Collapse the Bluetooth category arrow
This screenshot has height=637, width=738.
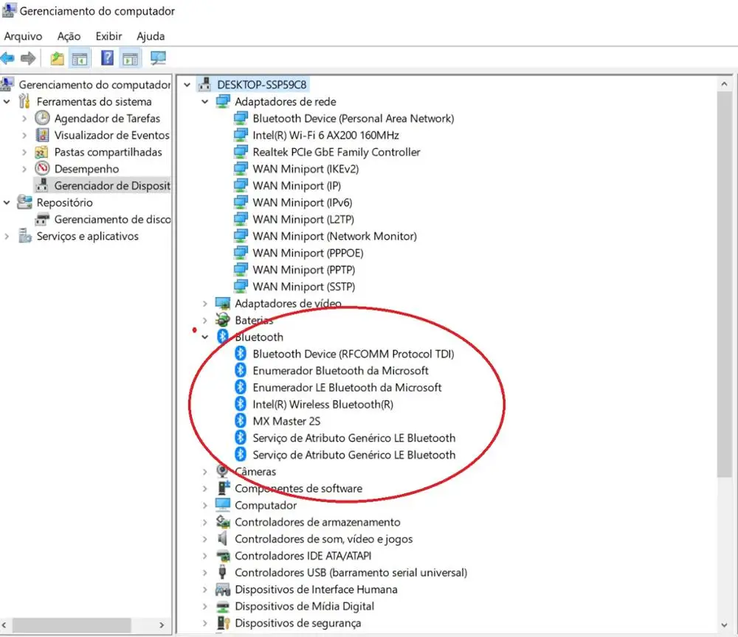(x=204, y=337)
